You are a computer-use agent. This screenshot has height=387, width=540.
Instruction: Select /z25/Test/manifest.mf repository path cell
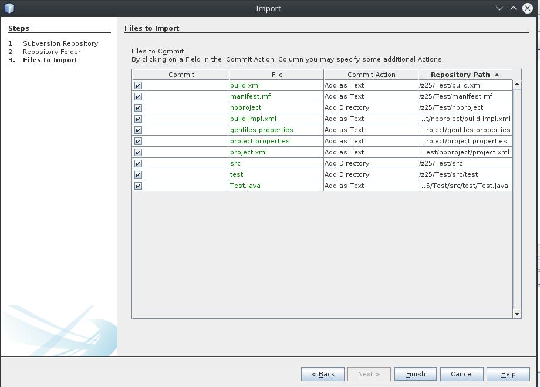465,96
